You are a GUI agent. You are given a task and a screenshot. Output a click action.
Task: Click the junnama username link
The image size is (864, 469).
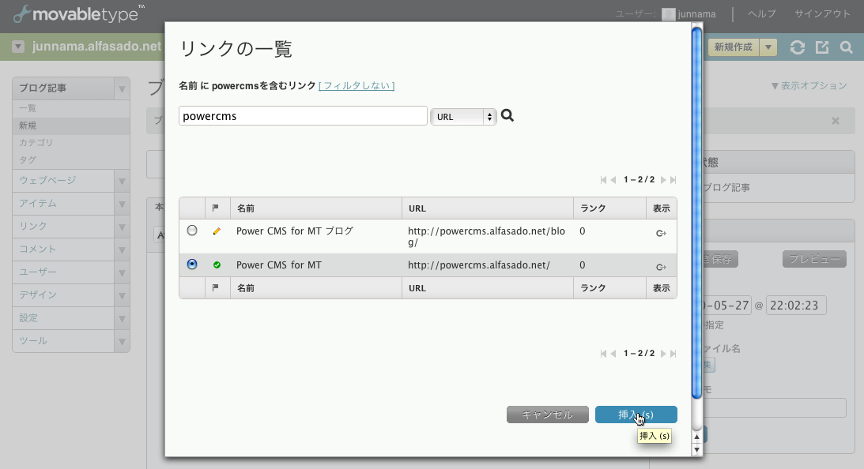[697, 14]
